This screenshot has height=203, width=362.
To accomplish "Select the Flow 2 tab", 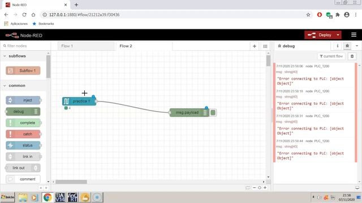I will pos(144,46).
